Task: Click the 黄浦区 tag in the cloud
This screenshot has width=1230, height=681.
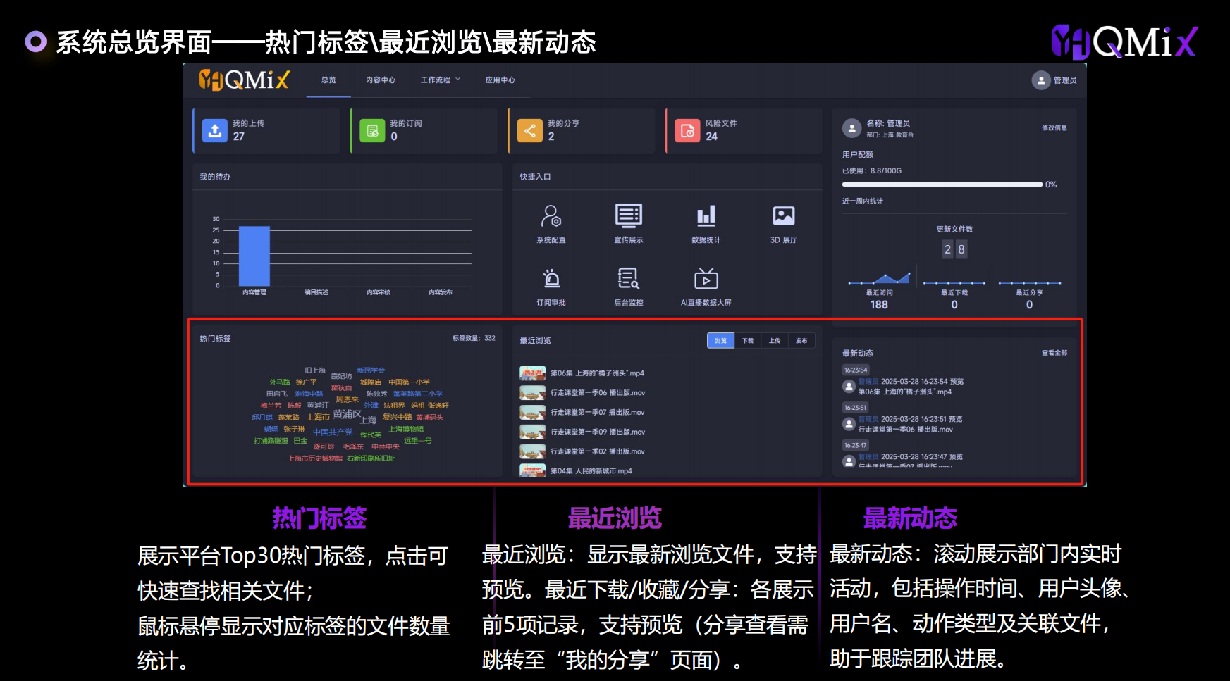Action: pos(348,414)
